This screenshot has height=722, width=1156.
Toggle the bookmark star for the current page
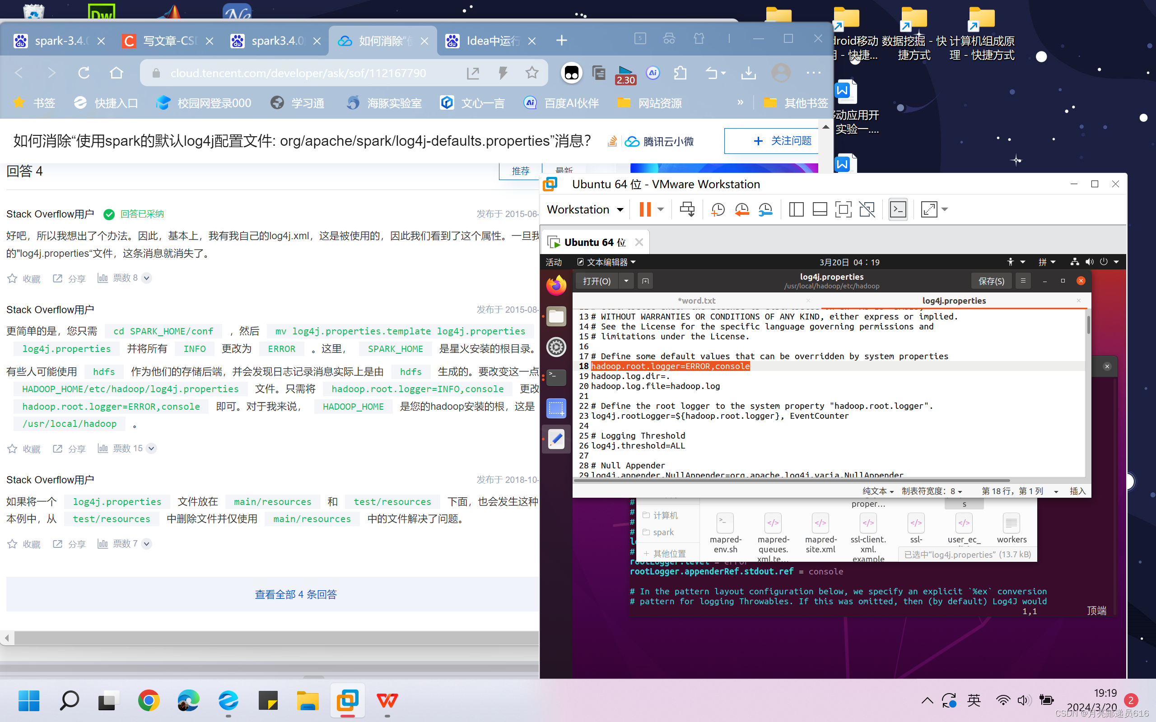point(531,73)
